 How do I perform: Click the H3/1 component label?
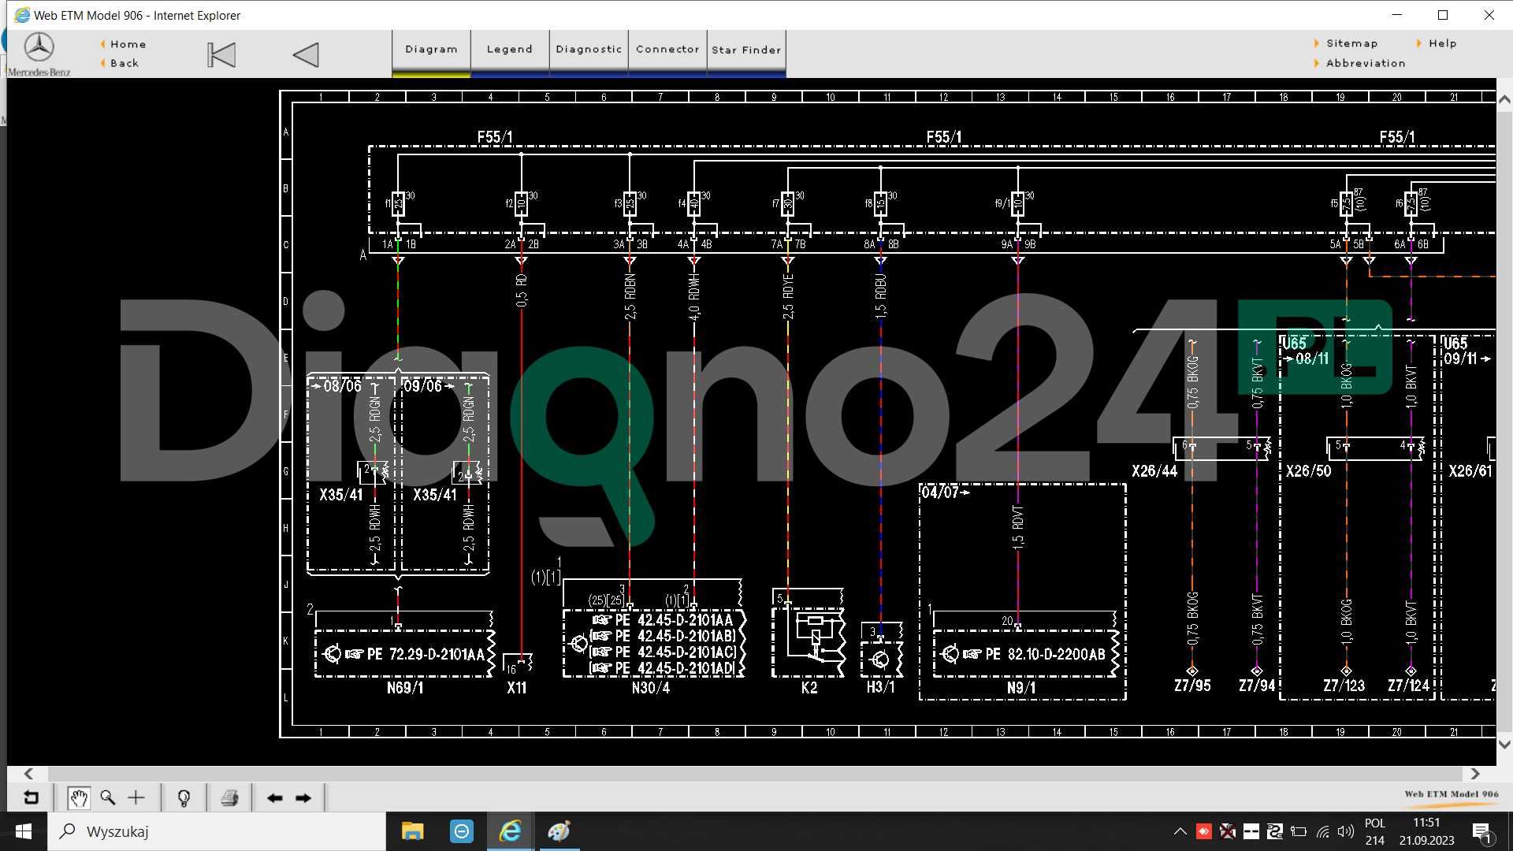click(880, 687)
